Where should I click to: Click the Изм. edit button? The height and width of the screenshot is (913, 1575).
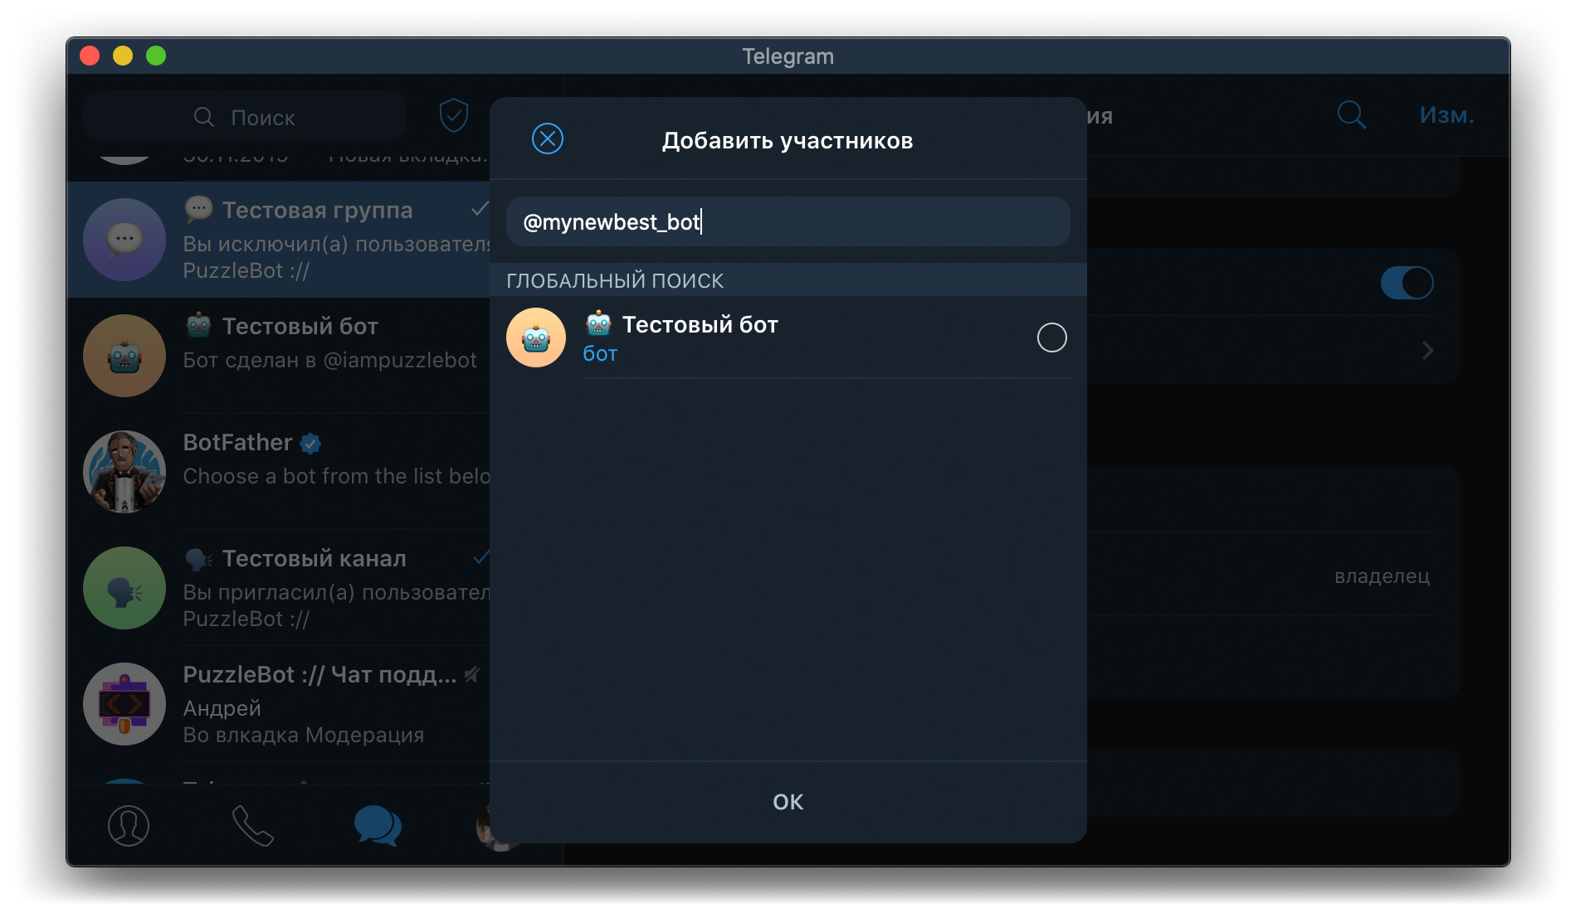click(x=1446, y=114)
